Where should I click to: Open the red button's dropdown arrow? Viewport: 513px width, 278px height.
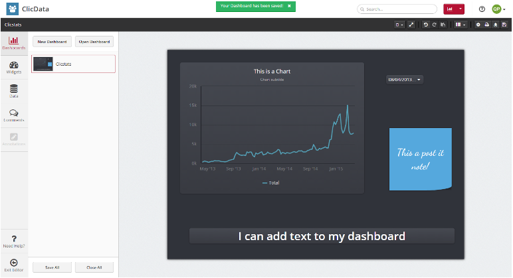(461, 9)
